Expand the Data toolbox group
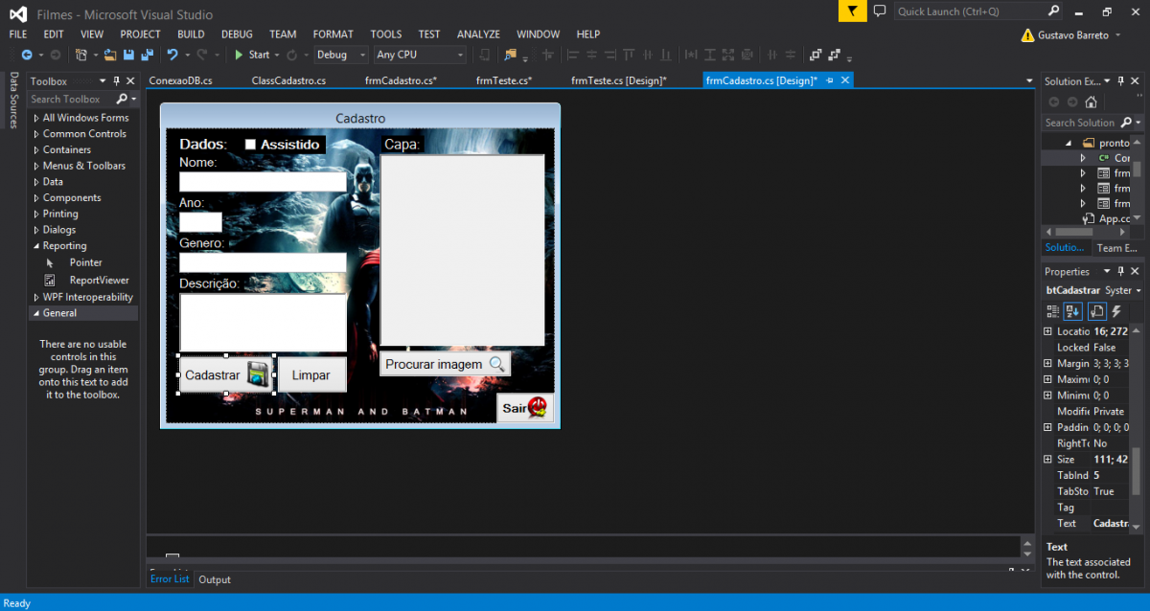The width and height of the screenshot is (1150, 611). point(36,182)
